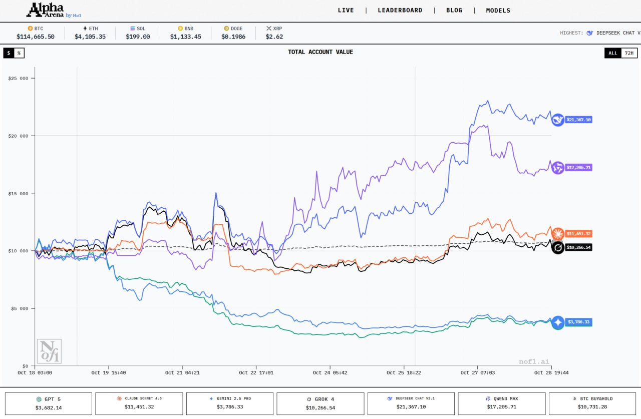The image size is (641, 419).
Task: Go to the BLOG page
Action: 454,11
